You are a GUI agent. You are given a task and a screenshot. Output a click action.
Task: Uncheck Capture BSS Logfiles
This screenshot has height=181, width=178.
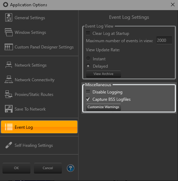88,99
